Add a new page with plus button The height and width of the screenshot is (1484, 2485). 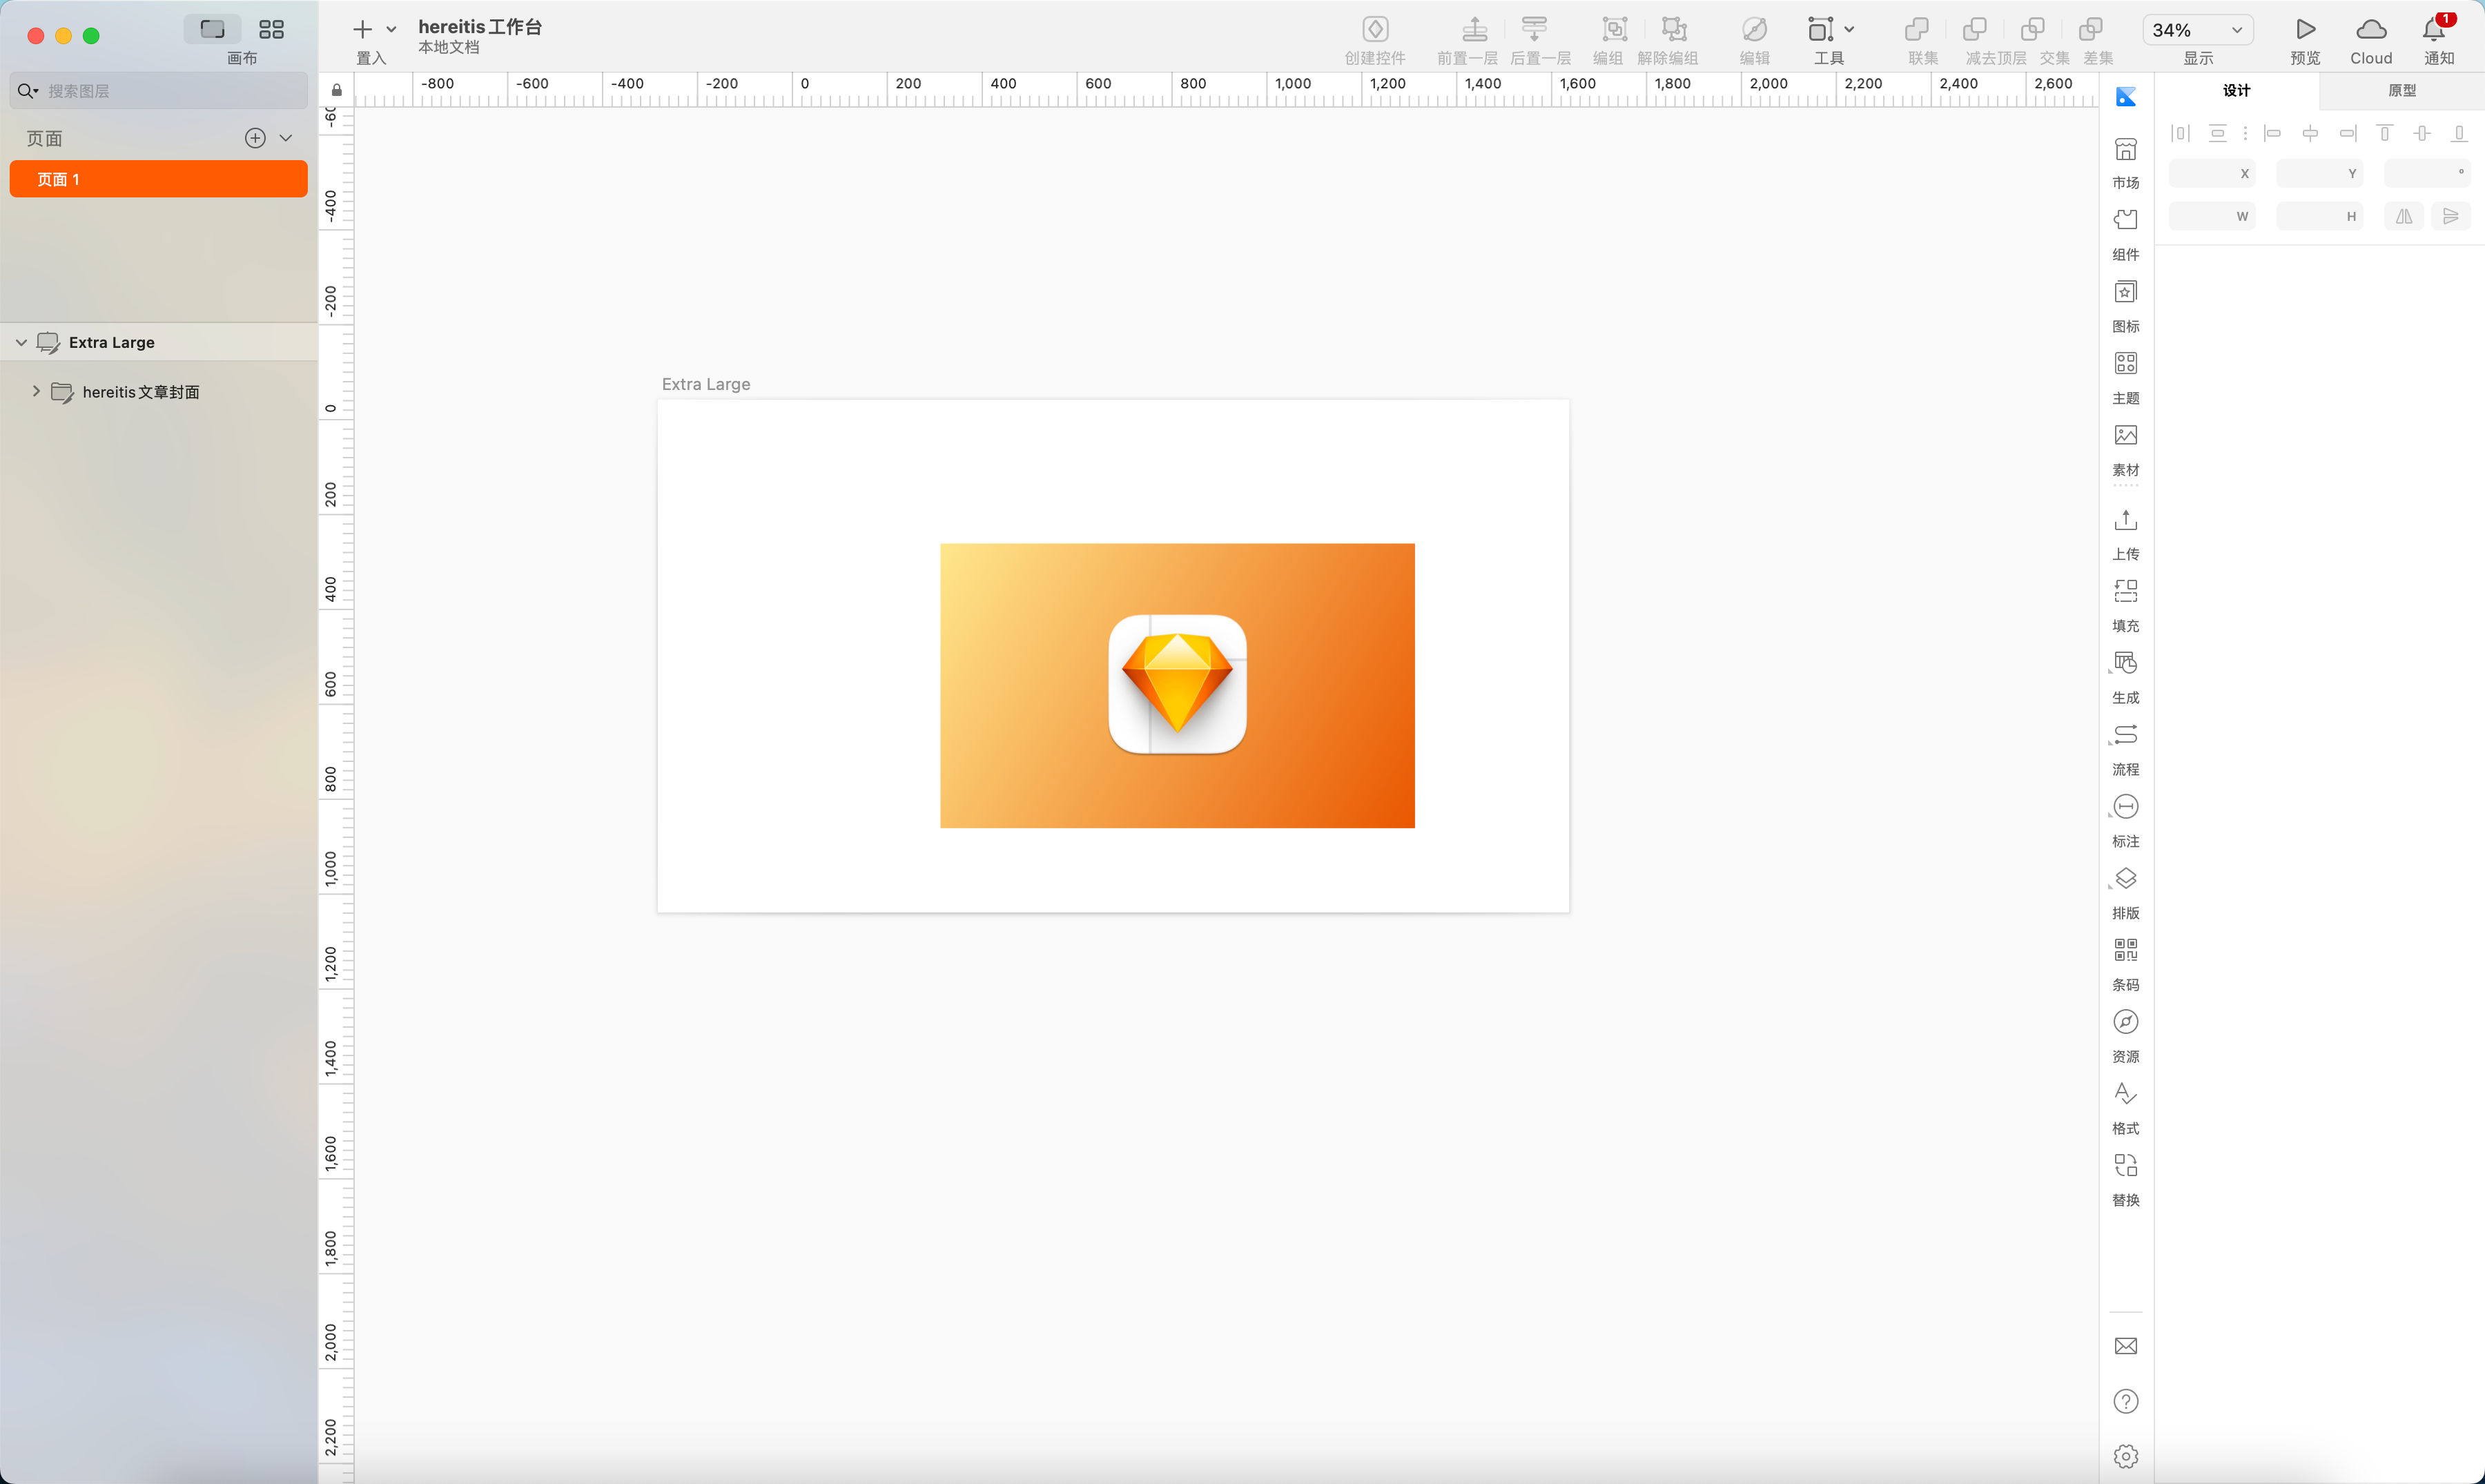click(255, 138)
